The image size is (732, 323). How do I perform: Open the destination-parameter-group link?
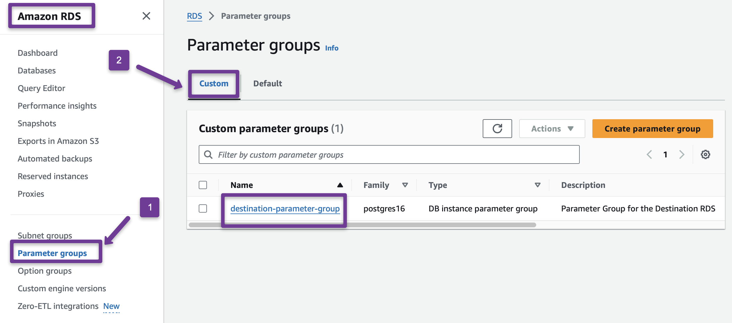[285, 208]
